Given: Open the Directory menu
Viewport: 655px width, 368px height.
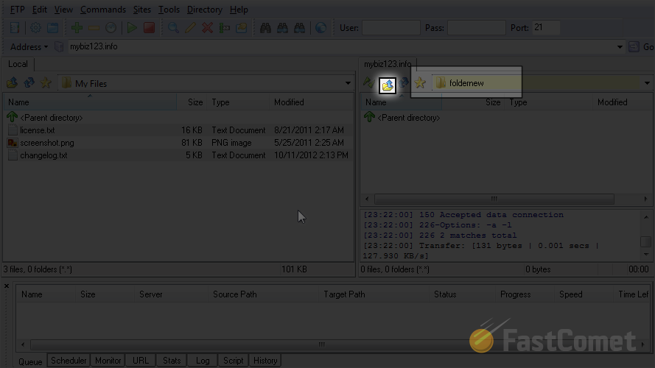Looking at the screenshot, I should (x=205, y=10).
